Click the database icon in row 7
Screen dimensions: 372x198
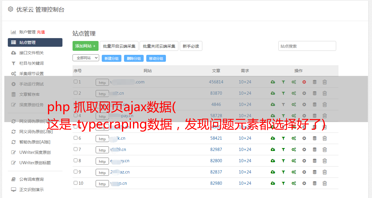point(314,150)
